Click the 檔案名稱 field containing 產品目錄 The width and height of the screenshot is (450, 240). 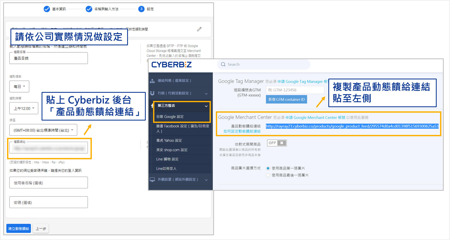tap(49, 58)
